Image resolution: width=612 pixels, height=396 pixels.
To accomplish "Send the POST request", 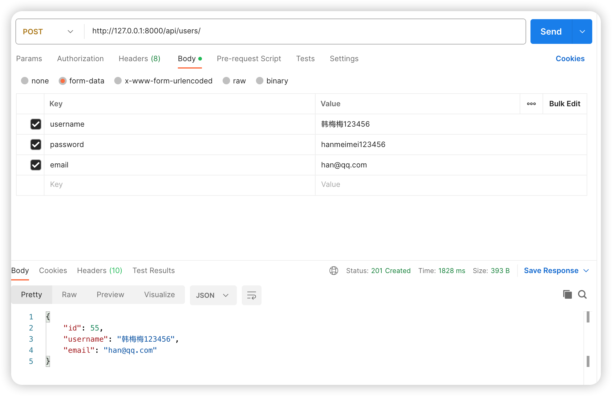I will pyautogui.click(x=551, y=32).
